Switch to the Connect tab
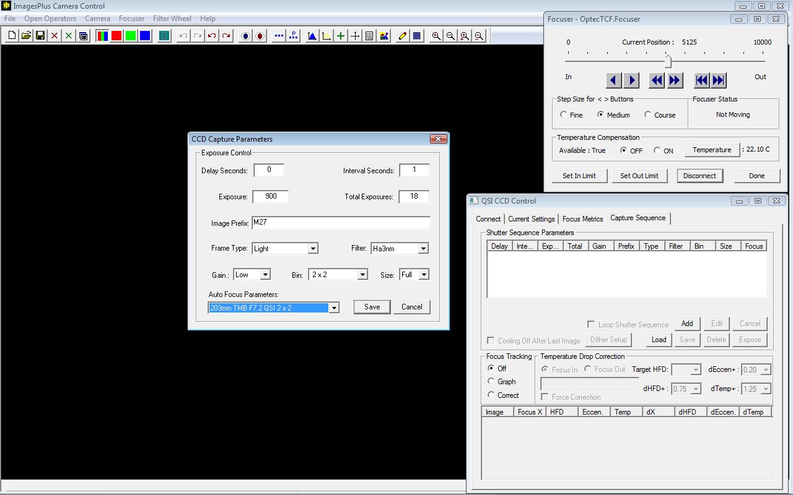The image size is (793, 495). [x=488, y=219]
